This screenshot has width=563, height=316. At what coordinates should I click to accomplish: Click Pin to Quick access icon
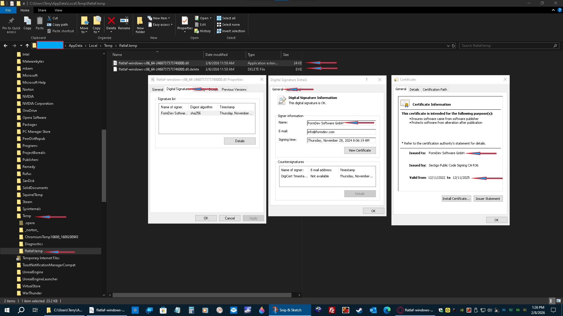click(x=11, y=21)
